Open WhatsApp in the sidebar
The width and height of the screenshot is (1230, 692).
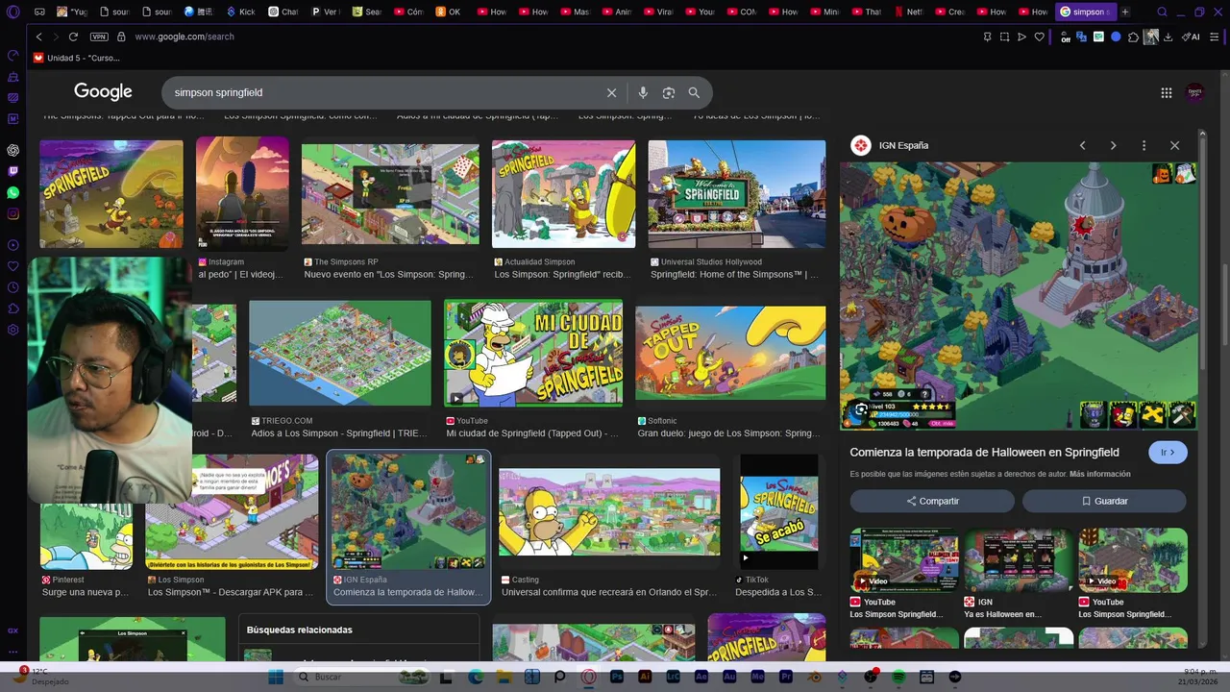(x=12, y=192)
